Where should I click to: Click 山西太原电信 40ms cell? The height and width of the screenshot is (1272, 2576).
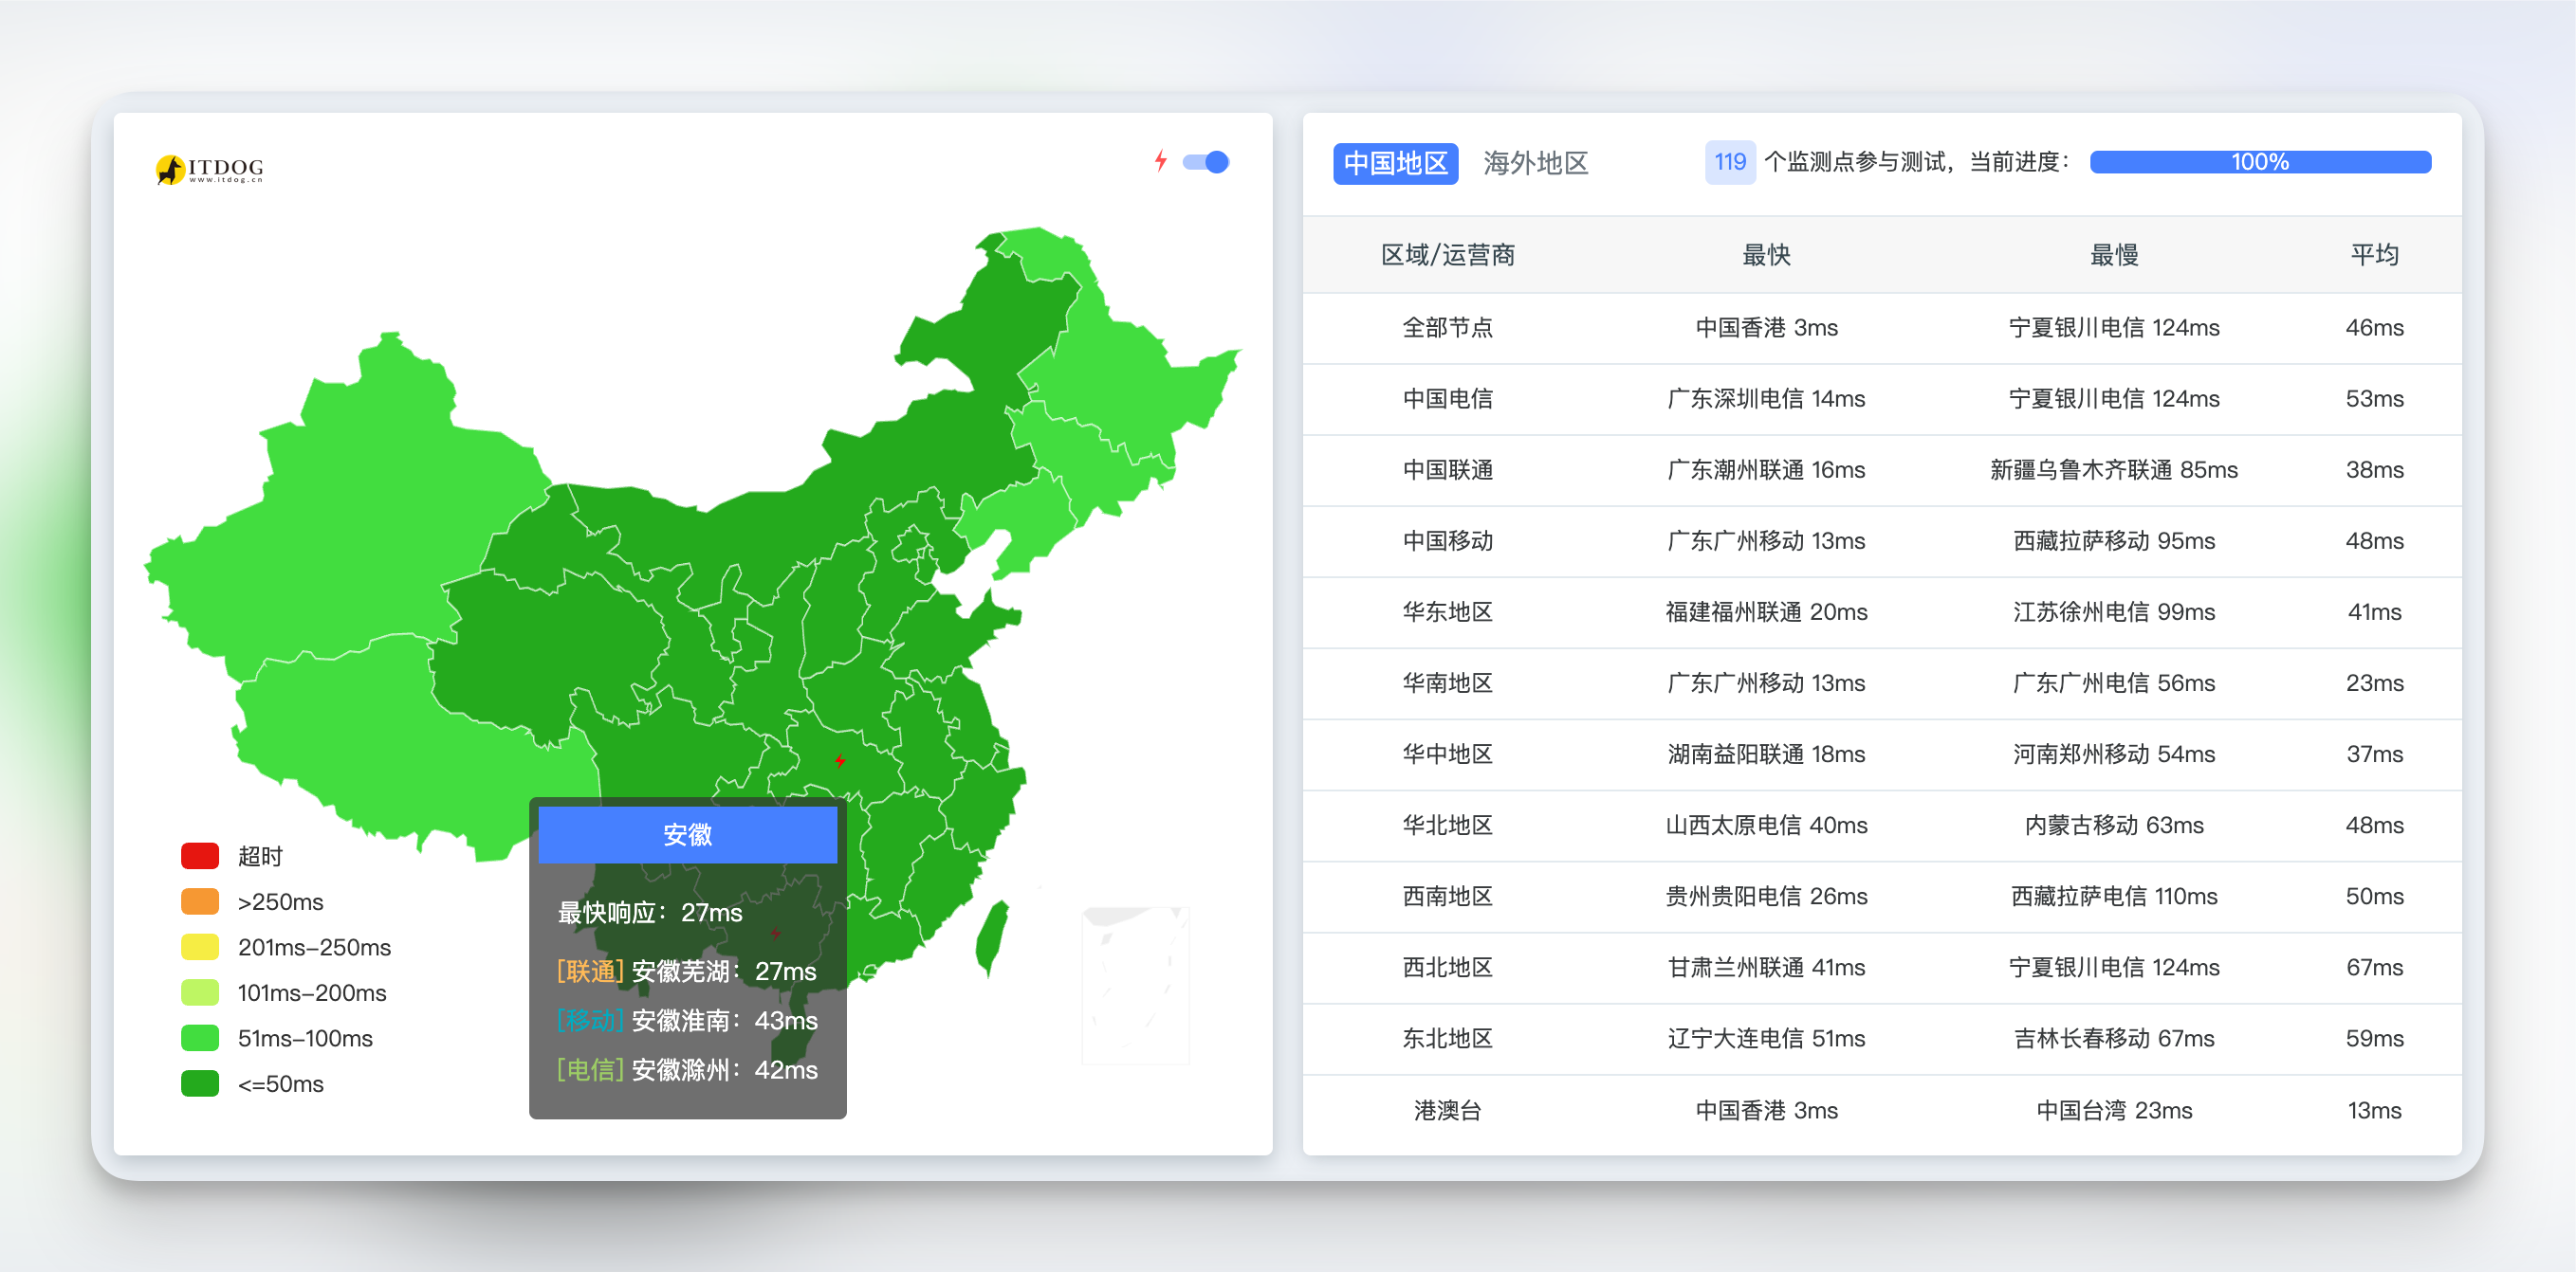1766,825
